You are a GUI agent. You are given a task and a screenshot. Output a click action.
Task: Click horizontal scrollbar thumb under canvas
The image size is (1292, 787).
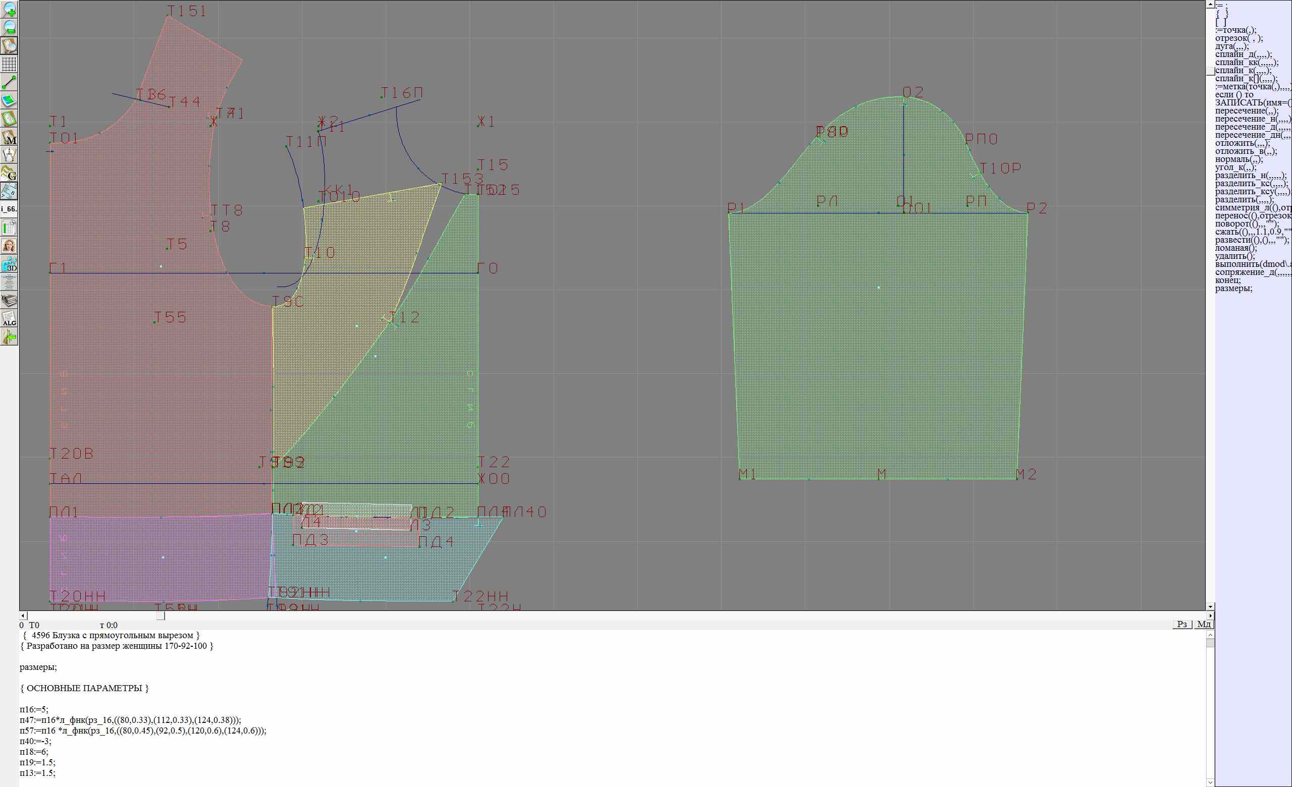tap(160, 615)
